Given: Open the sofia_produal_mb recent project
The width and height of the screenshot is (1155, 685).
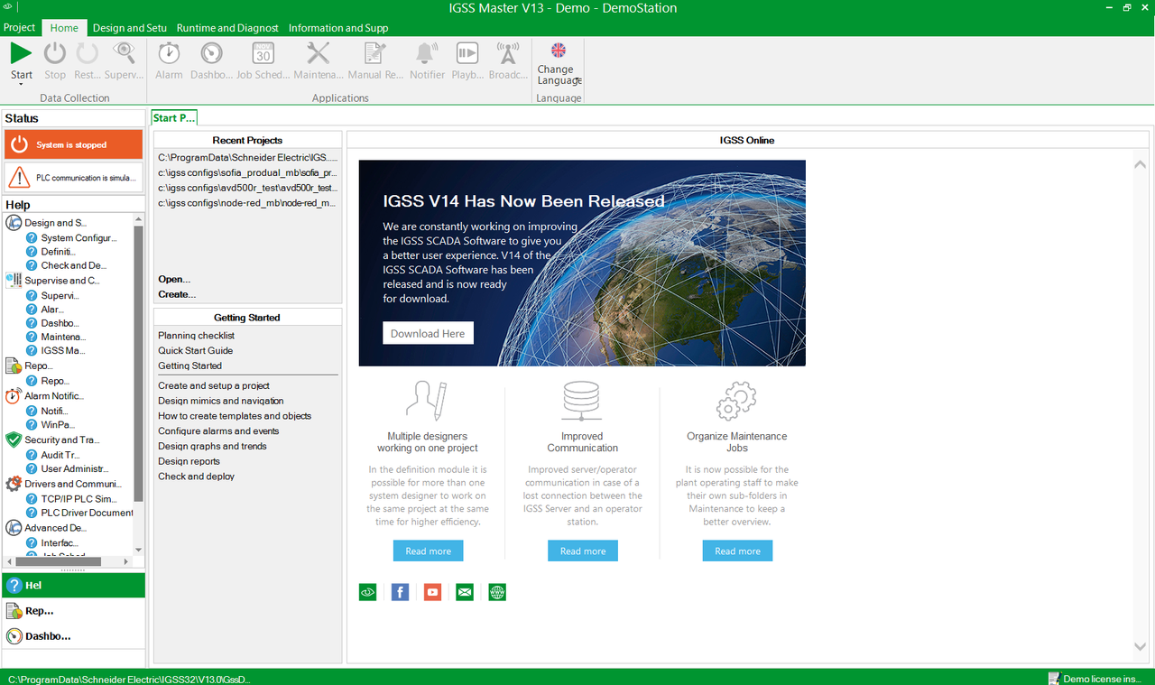Looking at the screenshot, I should click(248, 172).
